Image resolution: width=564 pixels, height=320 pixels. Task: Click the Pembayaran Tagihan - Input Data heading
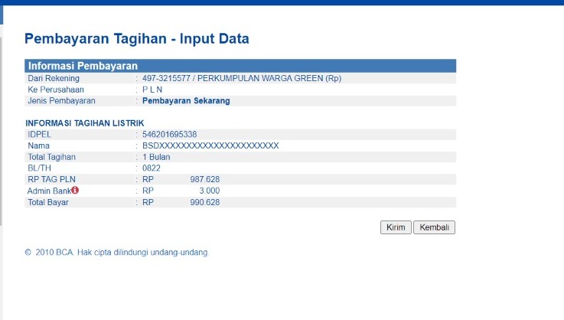[137, 39]
